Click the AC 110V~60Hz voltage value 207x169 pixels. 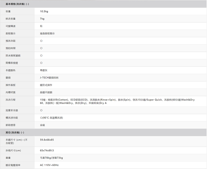point(49,165)
